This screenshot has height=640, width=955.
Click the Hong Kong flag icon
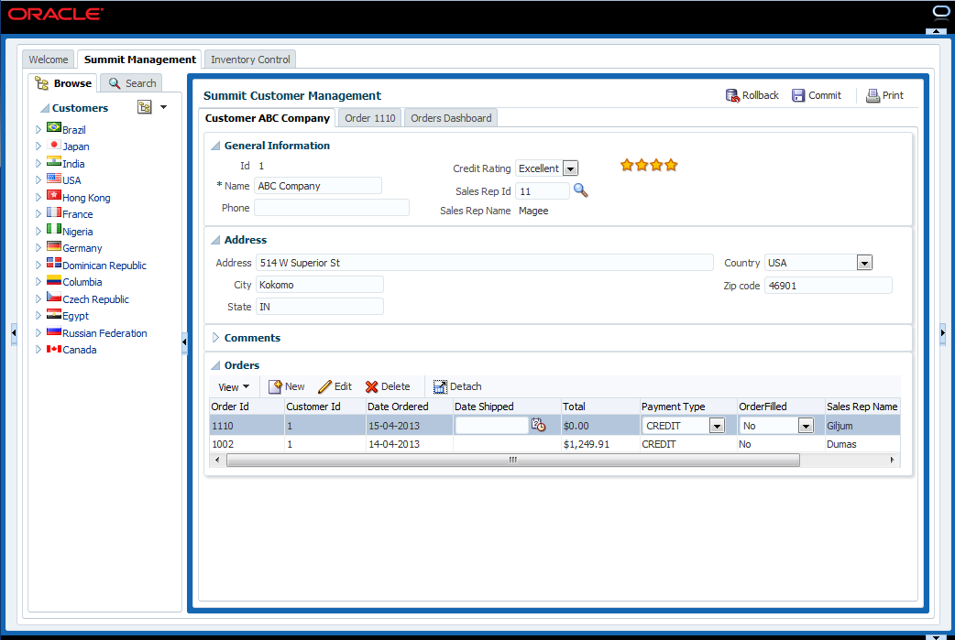pyautogui.click(x=54, y=195)
